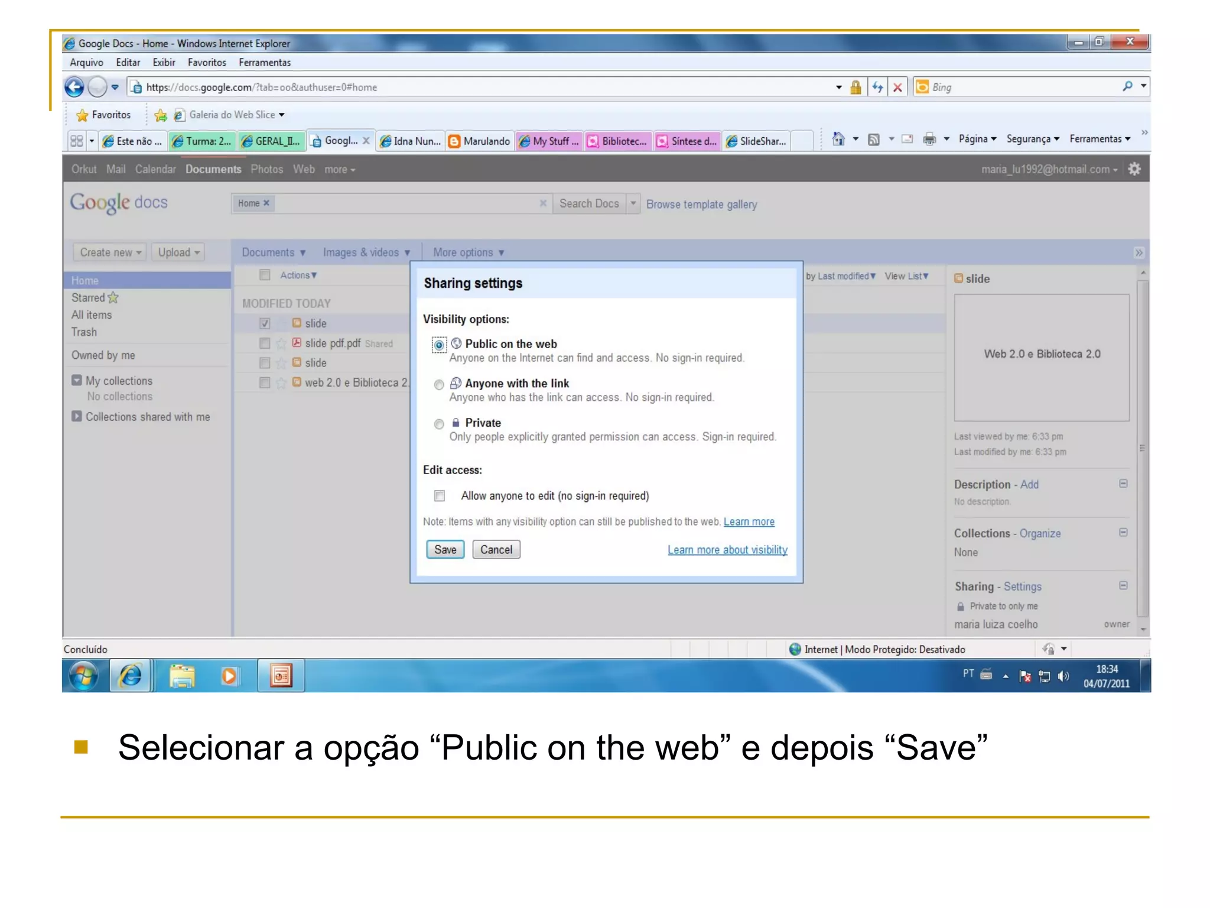Expand Collections shared with me

coord(77,416)
